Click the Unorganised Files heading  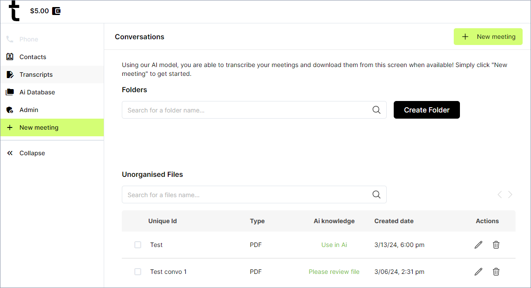click(x=152, y=174)
